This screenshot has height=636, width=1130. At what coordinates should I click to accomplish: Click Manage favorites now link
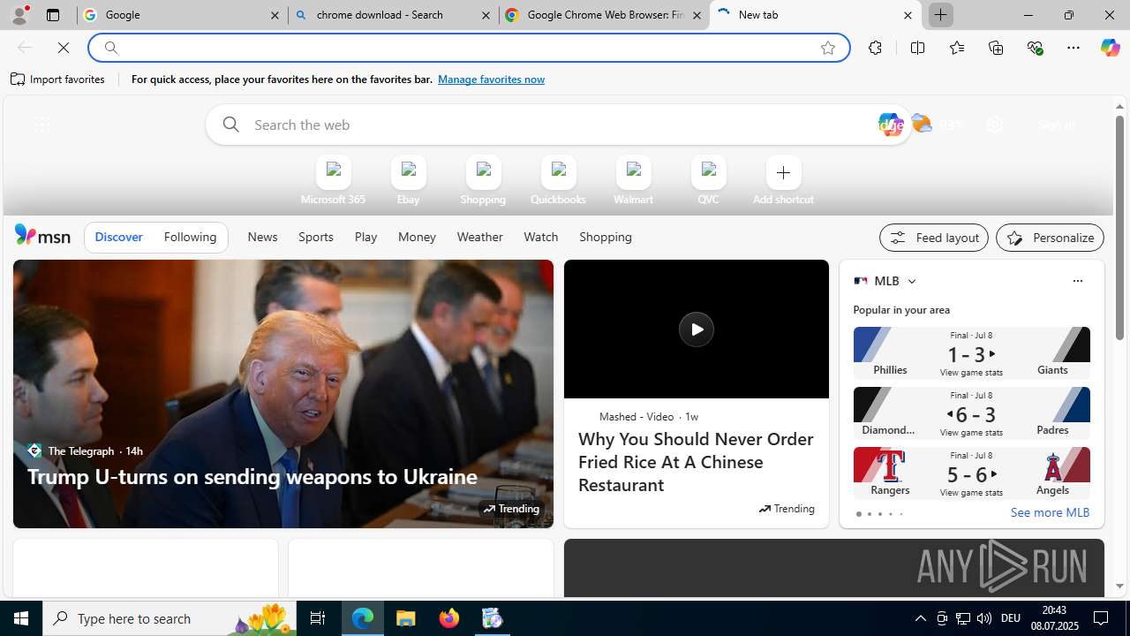click(491, 79)
